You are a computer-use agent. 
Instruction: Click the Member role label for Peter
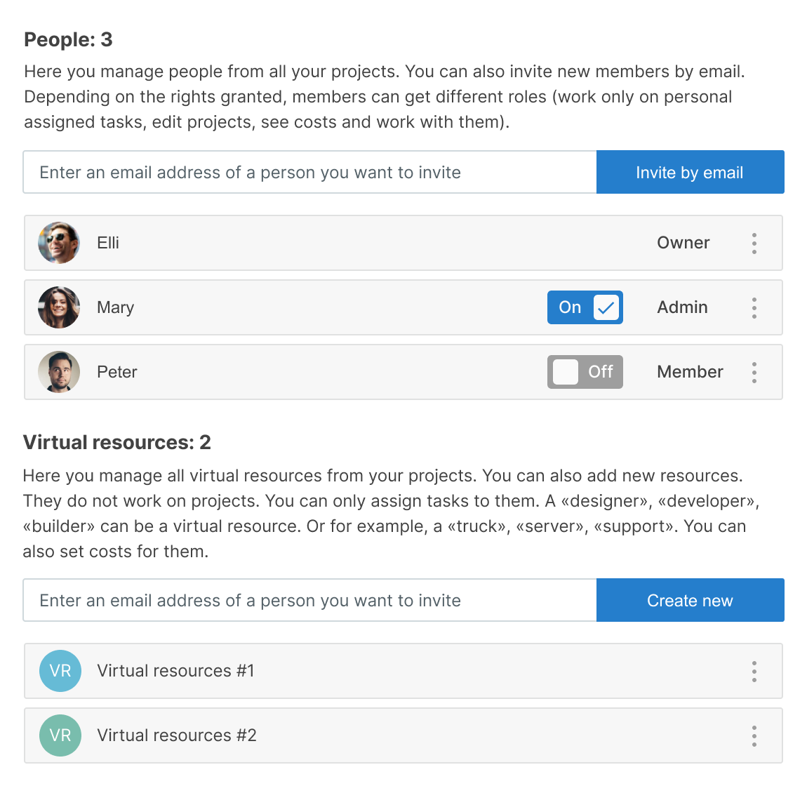pyautogui.click(x=690, y=372)
